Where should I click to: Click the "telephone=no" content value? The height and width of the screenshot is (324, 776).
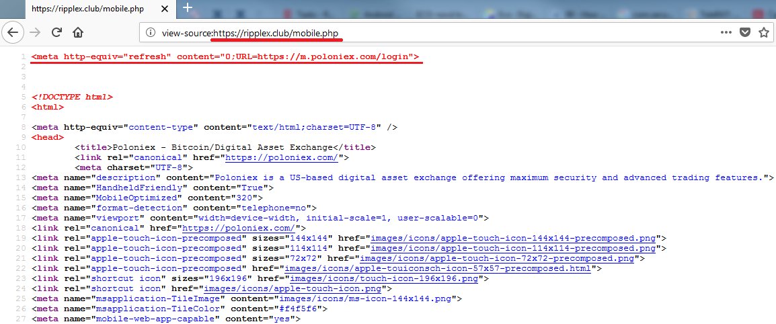[274, 208]
